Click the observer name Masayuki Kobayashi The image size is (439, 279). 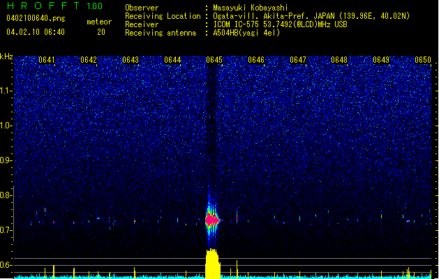(x=251, y=8)
